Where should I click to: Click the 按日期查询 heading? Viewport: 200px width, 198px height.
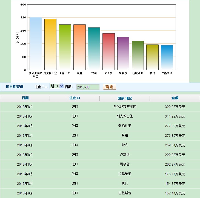click(15, 87)
